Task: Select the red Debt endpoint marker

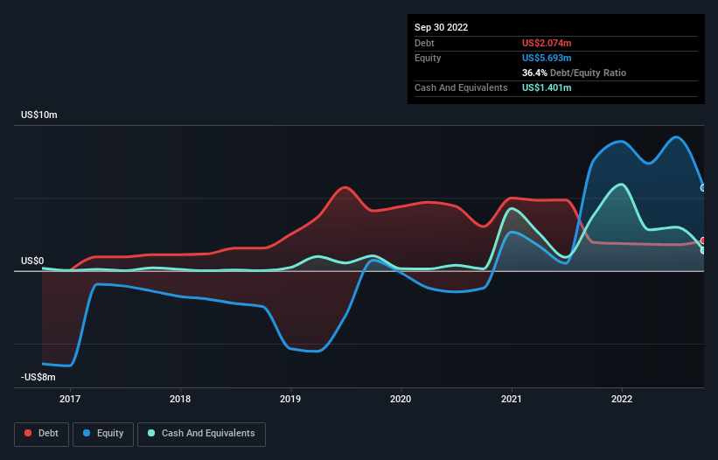Action: [x=703, y=240]
